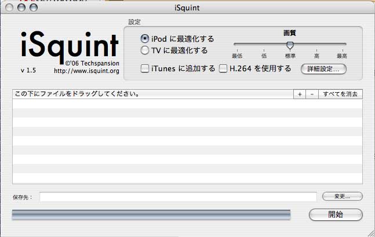Enable the "iTunes に追加する" checkbox
The height and width of the screenshot is (237, 375).
coord(145,68)
